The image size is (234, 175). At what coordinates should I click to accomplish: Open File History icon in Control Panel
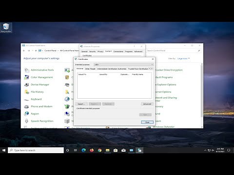pos(27,92)
